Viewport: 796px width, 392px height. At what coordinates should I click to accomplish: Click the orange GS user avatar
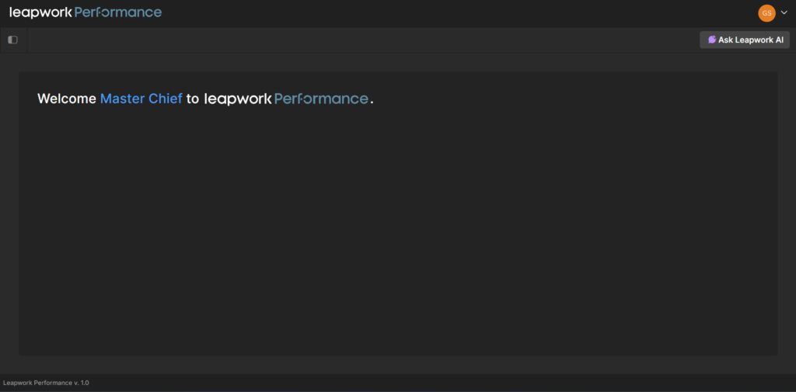(x=766, y=13)
